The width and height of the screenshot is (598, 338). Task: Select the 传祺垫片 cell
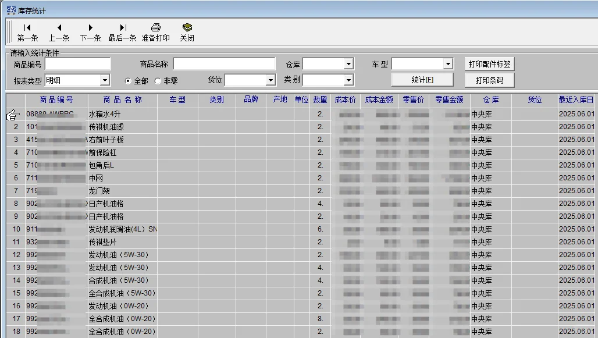(x=122, y=242)
